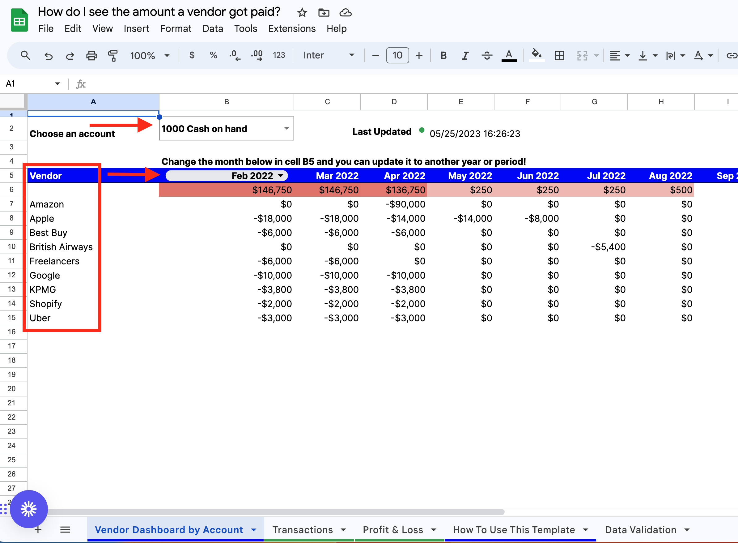Switch to the Profit & Loss tab
The width and height of the screenshot is (738, 543).
click(x=399, y=529)
